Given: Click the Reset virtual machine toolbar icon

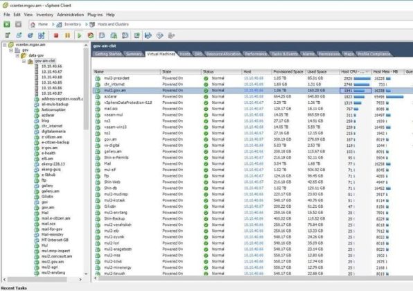Looking at the screenshot, I should click(x=91, y=35).
